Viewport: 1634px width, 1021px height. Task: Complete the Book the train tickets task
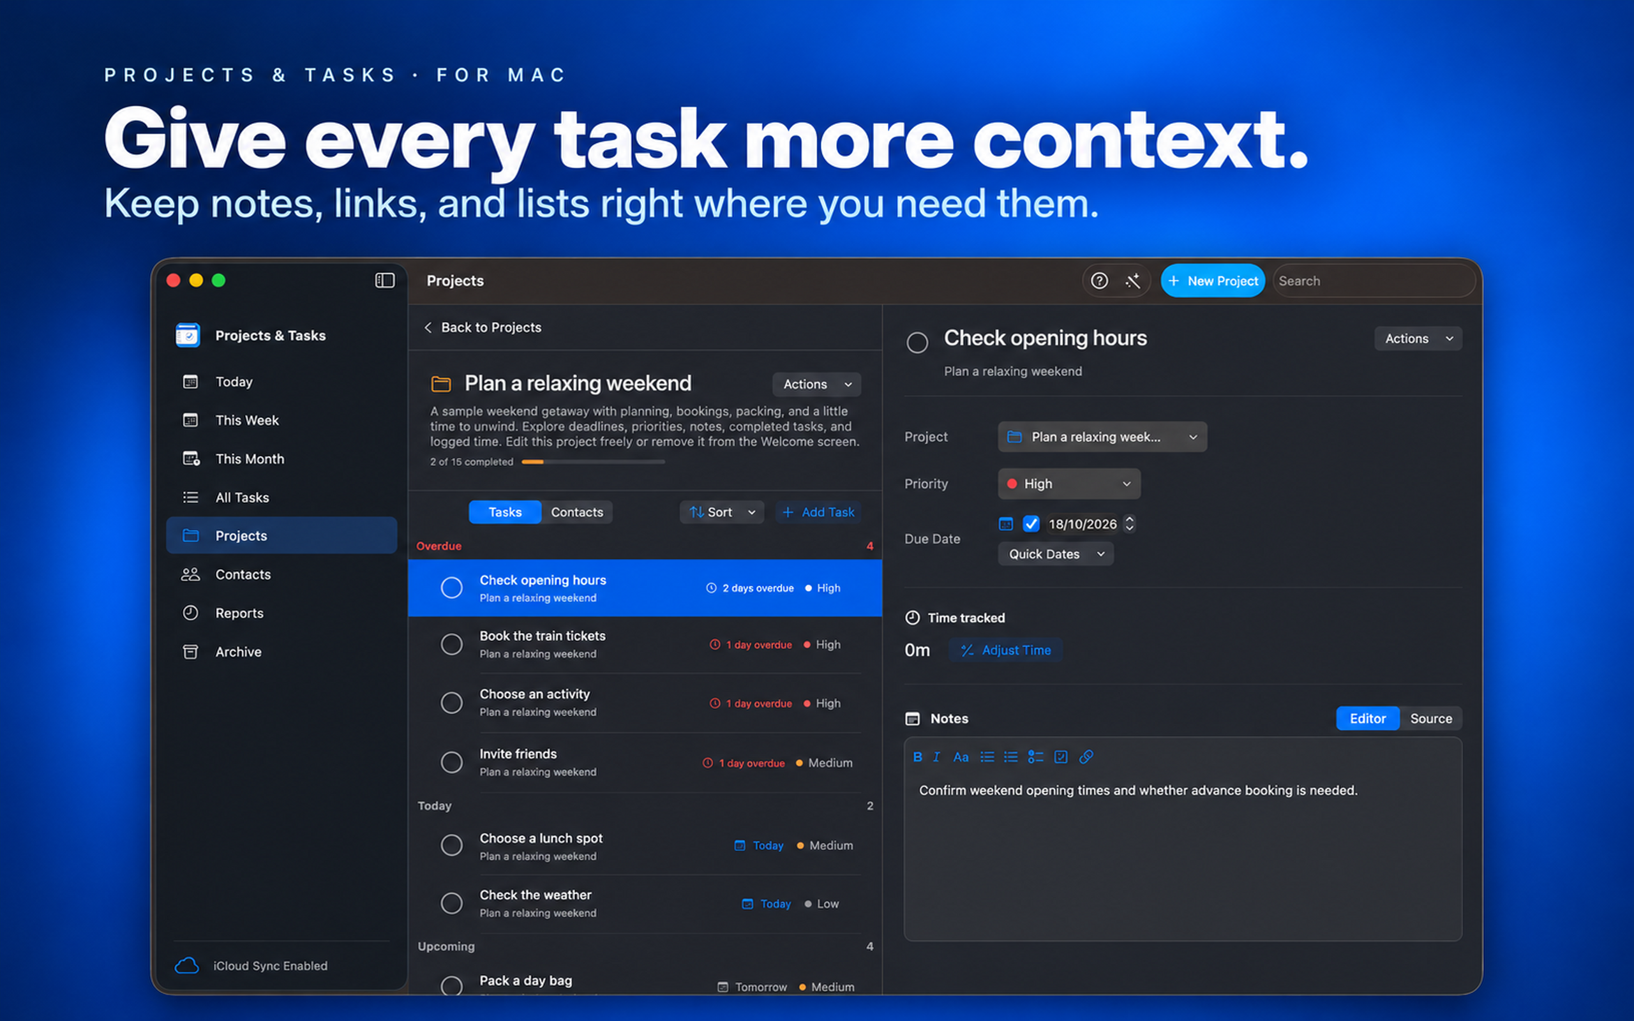point(452,645)
